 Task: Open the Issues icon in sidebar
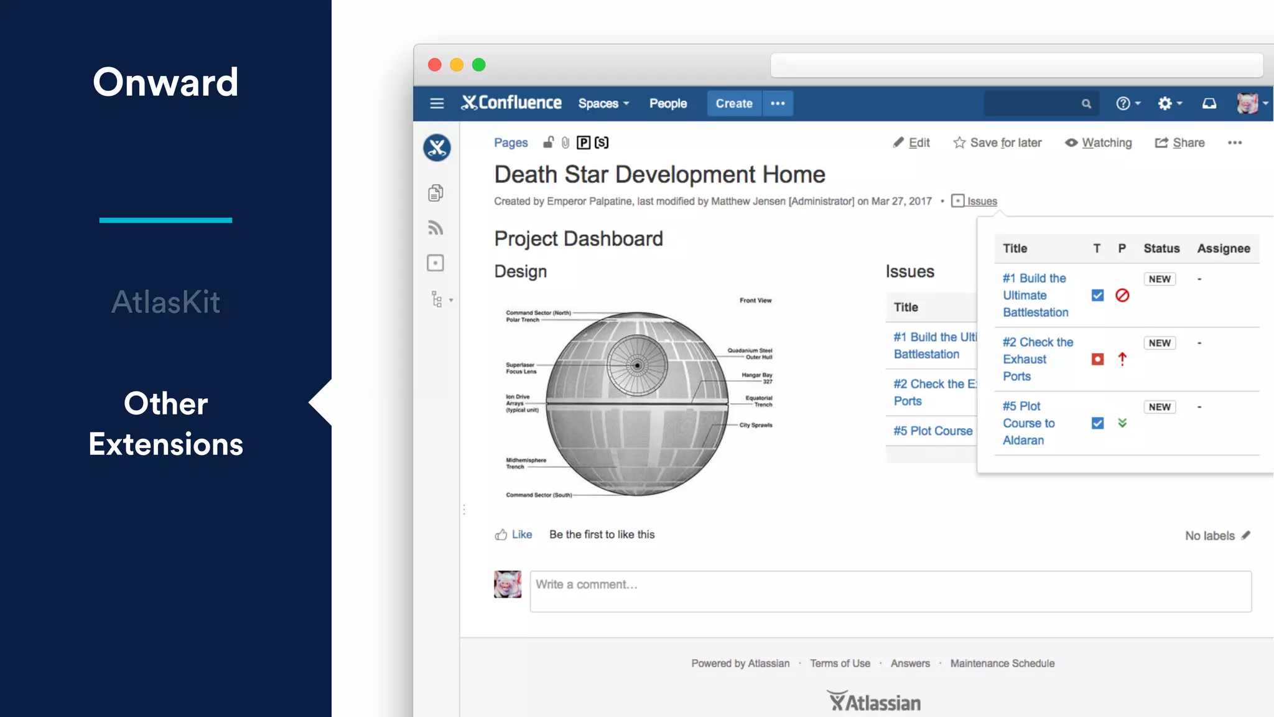435,263
